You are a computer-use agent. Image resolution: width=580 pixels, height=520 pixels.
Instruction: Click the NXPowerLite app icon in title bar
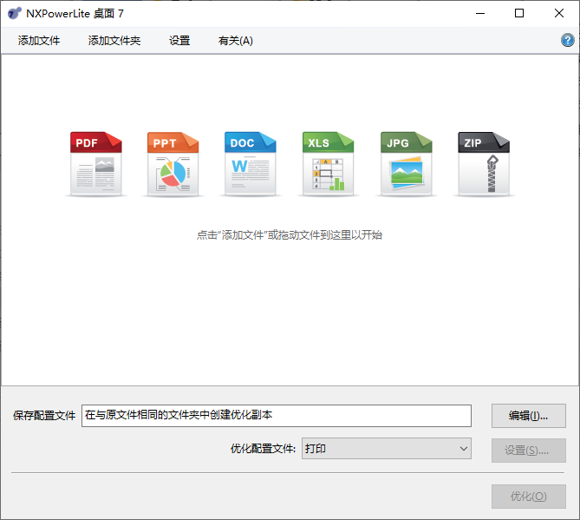point(15,13)
